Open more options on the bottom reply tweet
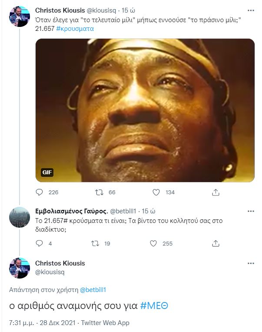The width and height of the screenshot is (262, 332). pos(249,264)
